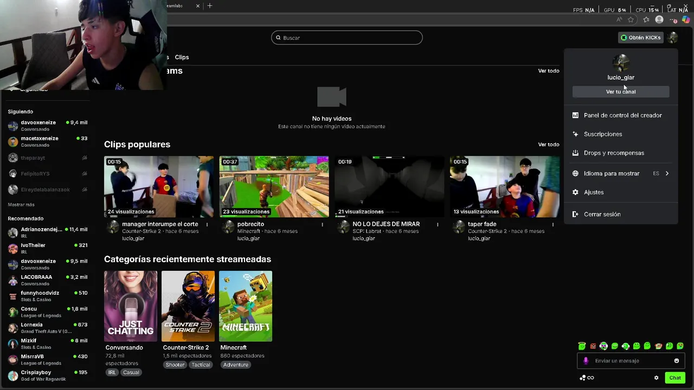Open macetaxeneize channel in sidebar

pyautogui.click(x=47, y=141)
